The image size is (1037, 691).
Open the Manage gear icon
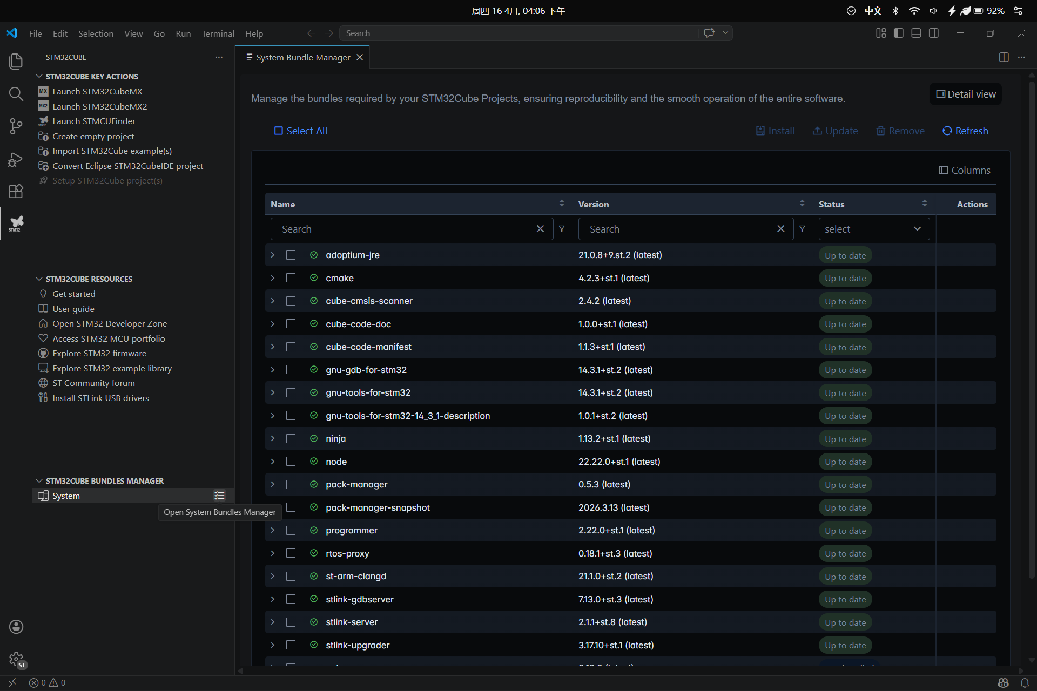point(16,659)
